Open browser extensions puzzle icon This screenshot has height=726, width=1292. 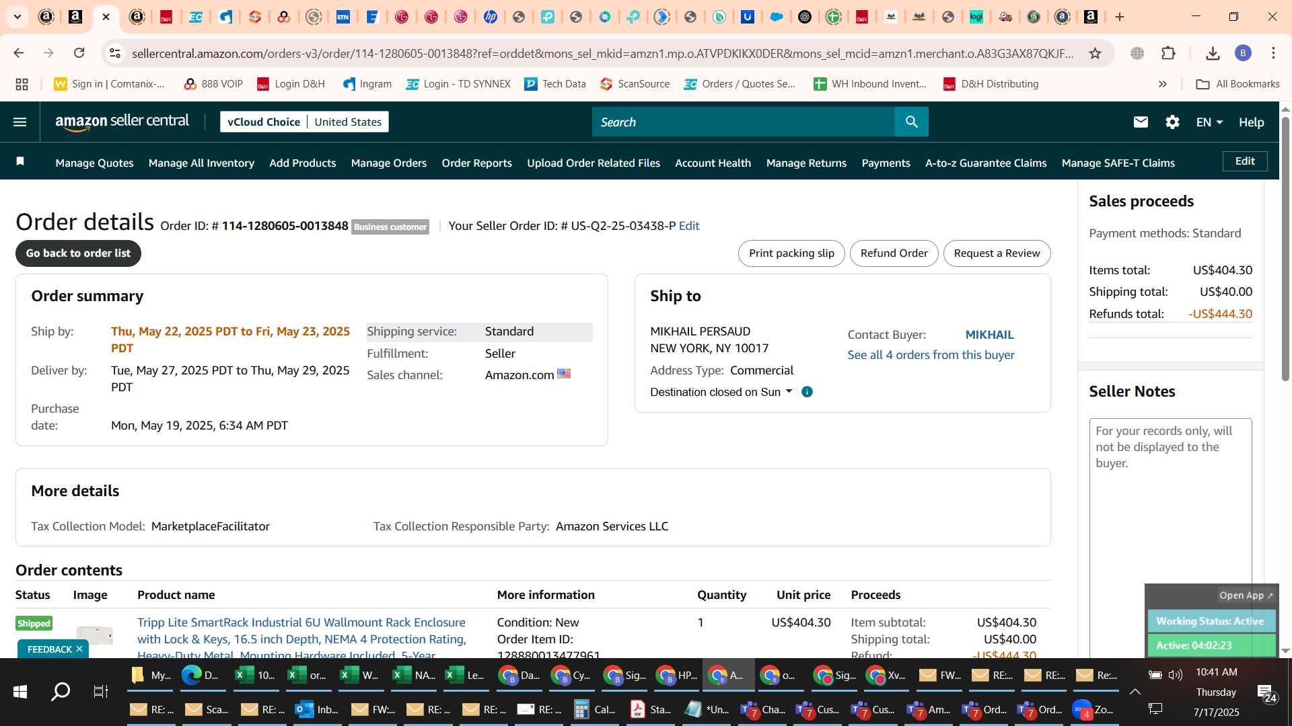pyautogui.click(x=1168, y=53)
